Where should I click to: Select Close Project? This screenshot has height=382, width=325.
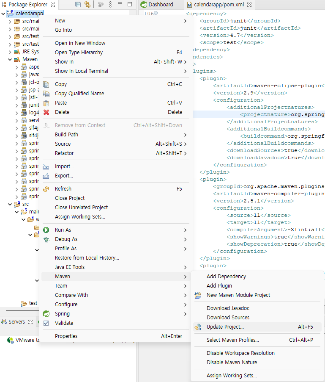(115, 198)
